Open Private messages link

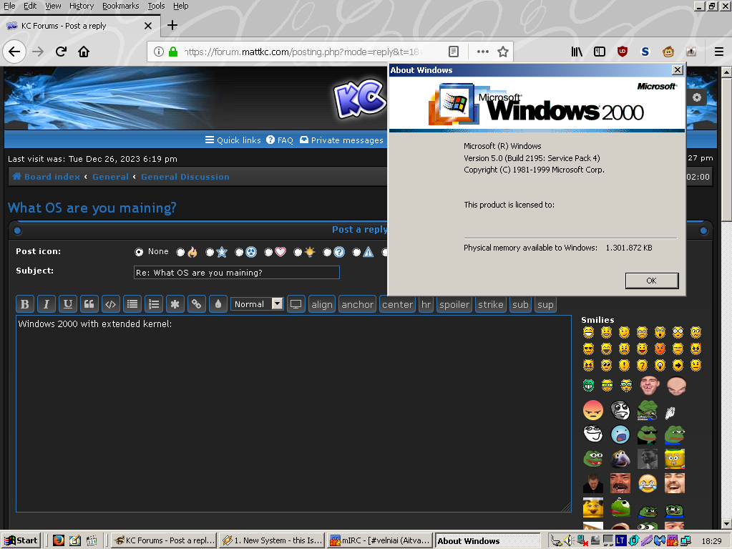(x=341, y=140)
